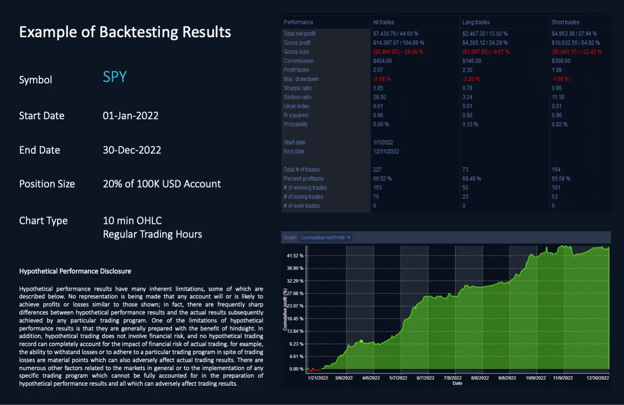Open the Cumulative Net Profit graph dropdown
This screenshot has width=624, height=405.
point(326,238)
